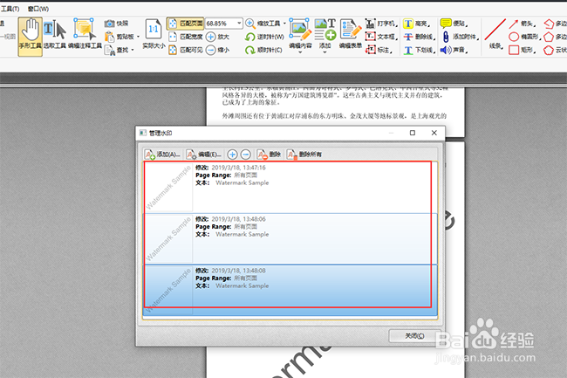Expand the Add (添加) content dropdown arrow
This screenshot has width=567, height=378.
(x=324, y=52)
